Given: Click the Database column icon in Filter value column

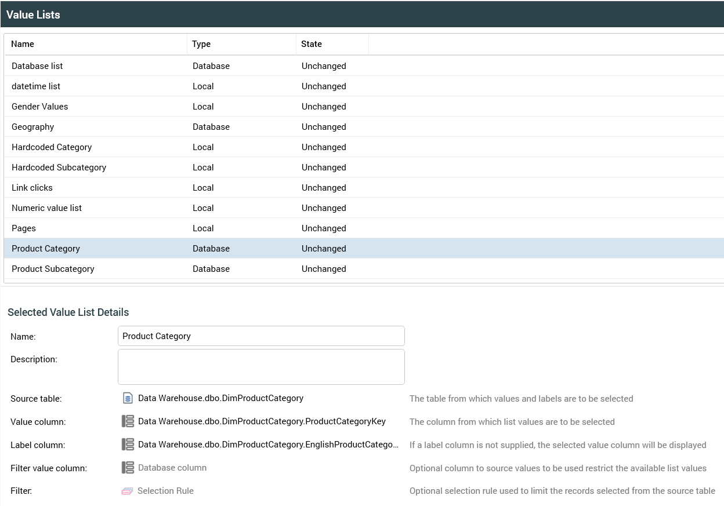Looking at the screenshot, I should pyautogui.click(x=128, y=468).
